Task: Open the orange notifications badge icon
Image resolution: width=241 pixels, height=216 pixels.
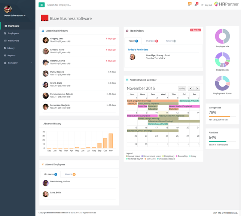Action: tap(189, 4)
